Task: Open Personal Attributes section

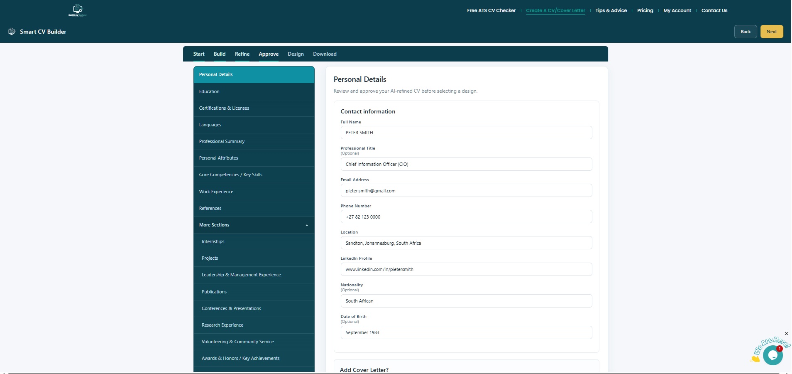Action: (x=254, y=158)
